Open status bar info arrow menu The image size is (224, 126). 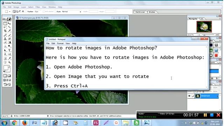48,116
